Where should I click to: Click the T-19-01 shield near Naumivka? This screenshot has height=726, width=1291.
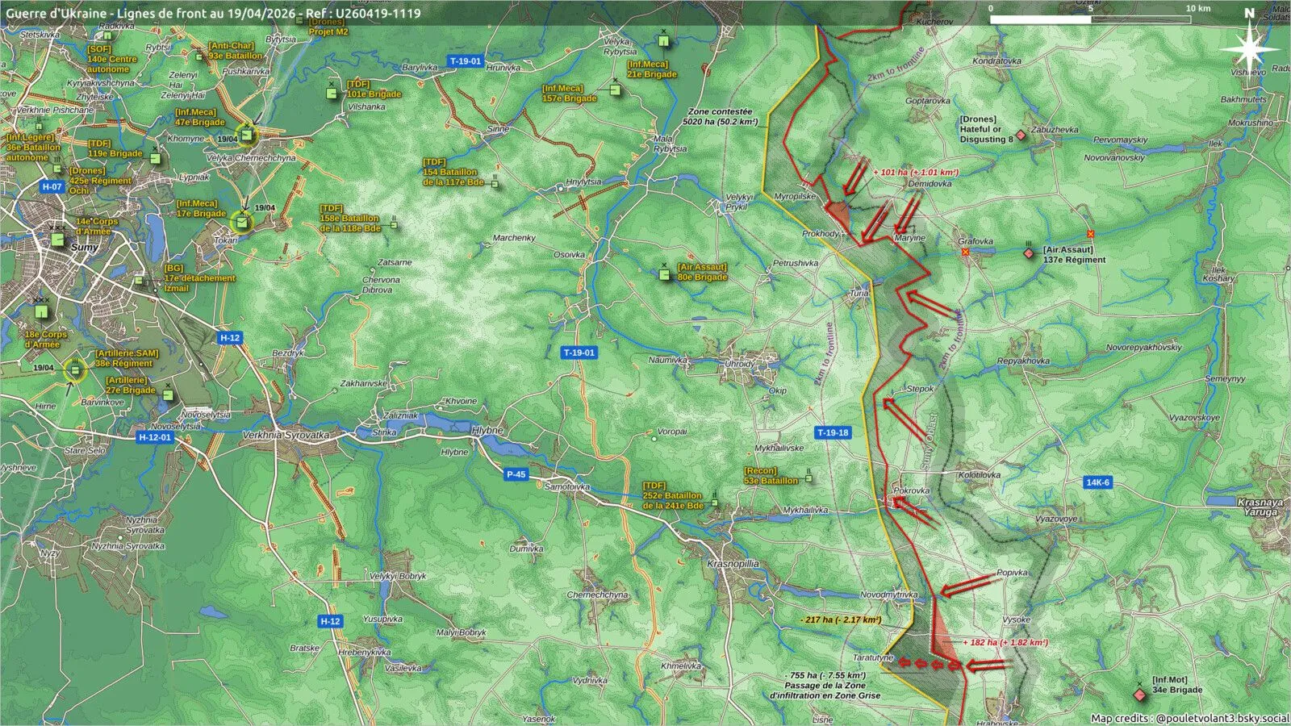(x=579, y=353)
